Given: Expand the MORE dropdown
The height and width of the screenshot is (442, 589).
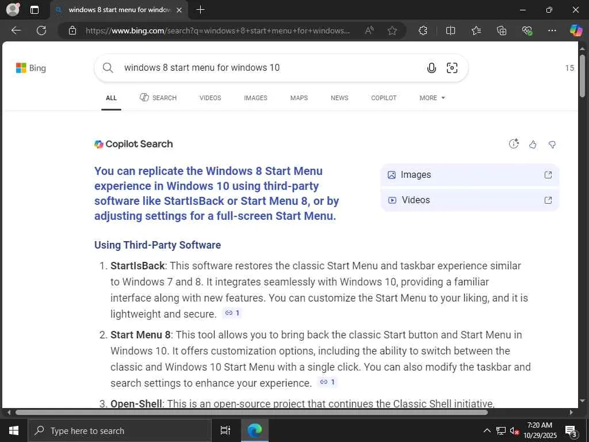Looking at the screenshot, I should click(432, 98).
